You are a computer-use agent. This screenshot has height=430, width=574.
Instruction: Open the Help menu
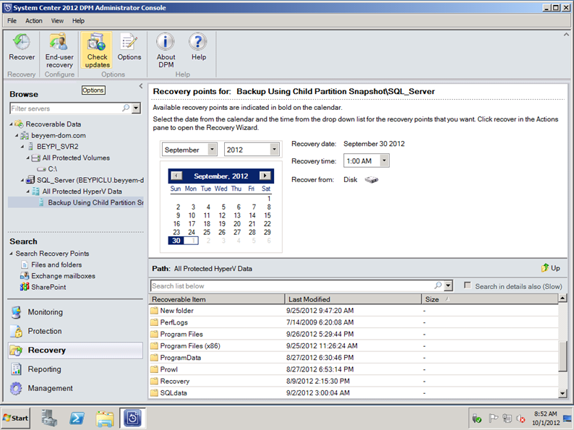[78, 21]
